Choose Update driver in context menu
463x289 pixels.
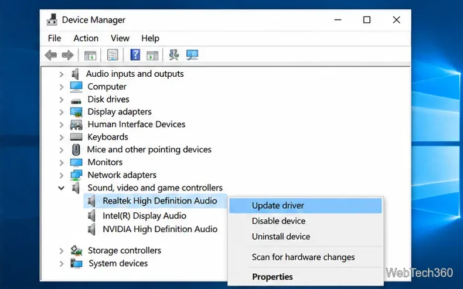(x=305, y=206)
